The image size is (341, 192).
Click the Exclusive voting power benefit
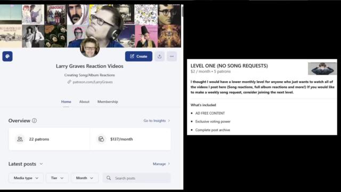[x=213, y=122]
